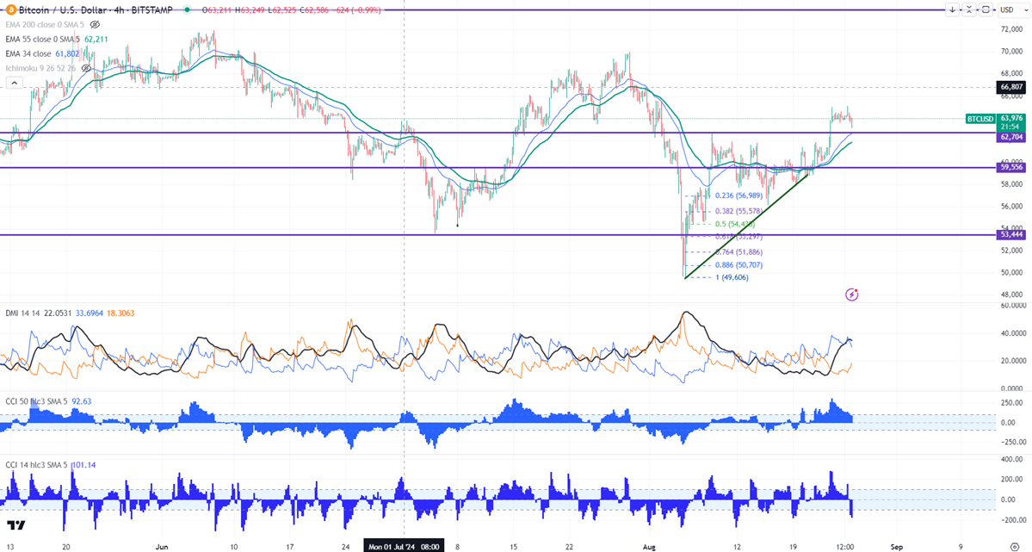The width and height of the screenshot is (1032, 552).
Task: Click the 53,444 horizontal line price label
Action: 1011,234
